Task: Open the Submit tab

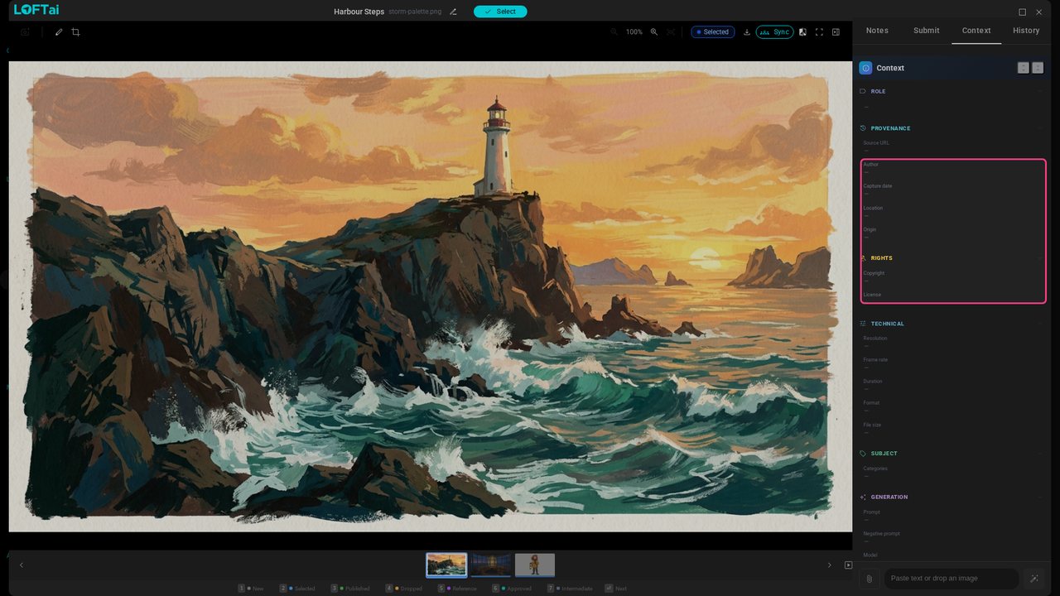Action: (927, 31)
